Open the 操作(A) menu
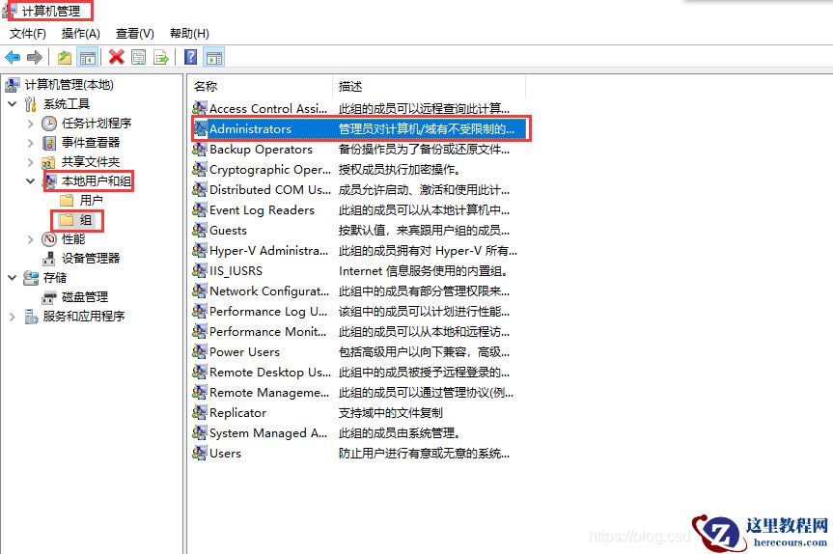Viewport: 833px width, 554px height. 81,34
